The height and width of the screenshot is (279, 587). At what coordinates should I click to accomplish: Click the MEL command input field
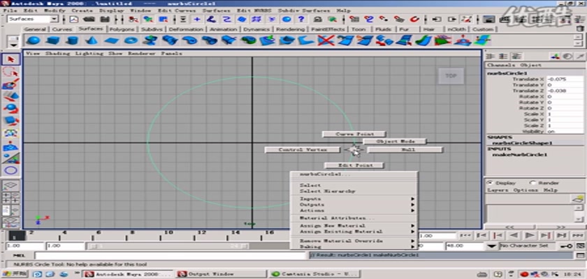pyautogui.click(x=171, y=255)
